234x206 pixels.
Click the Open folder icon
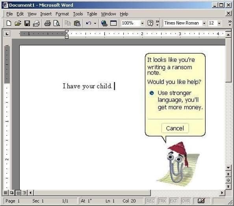[x=18, y=23]
